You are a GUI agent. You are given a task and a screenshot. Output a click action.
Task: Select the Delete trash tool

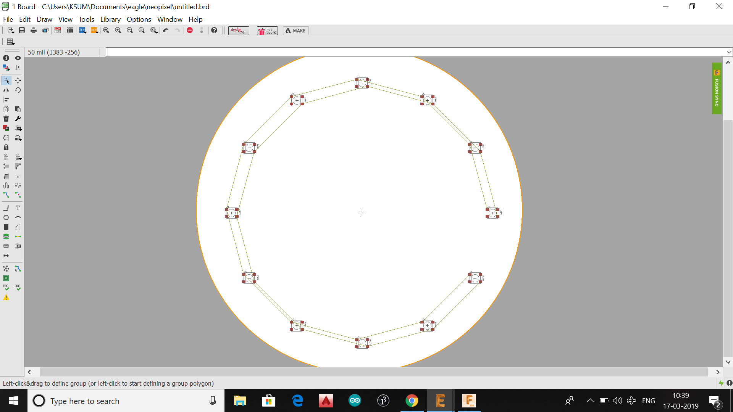6,119
